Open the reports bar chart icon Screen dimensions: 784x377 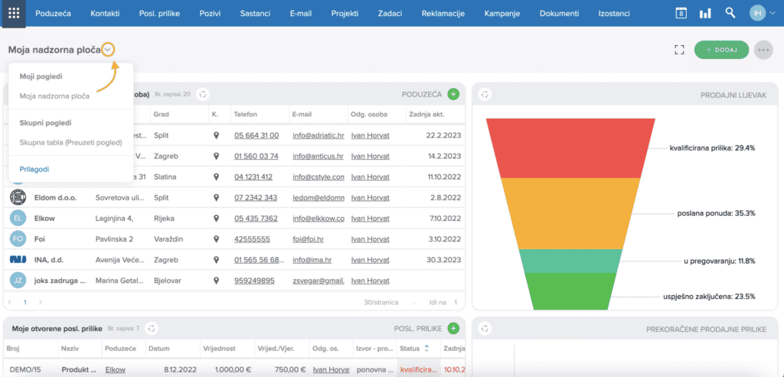705,14
